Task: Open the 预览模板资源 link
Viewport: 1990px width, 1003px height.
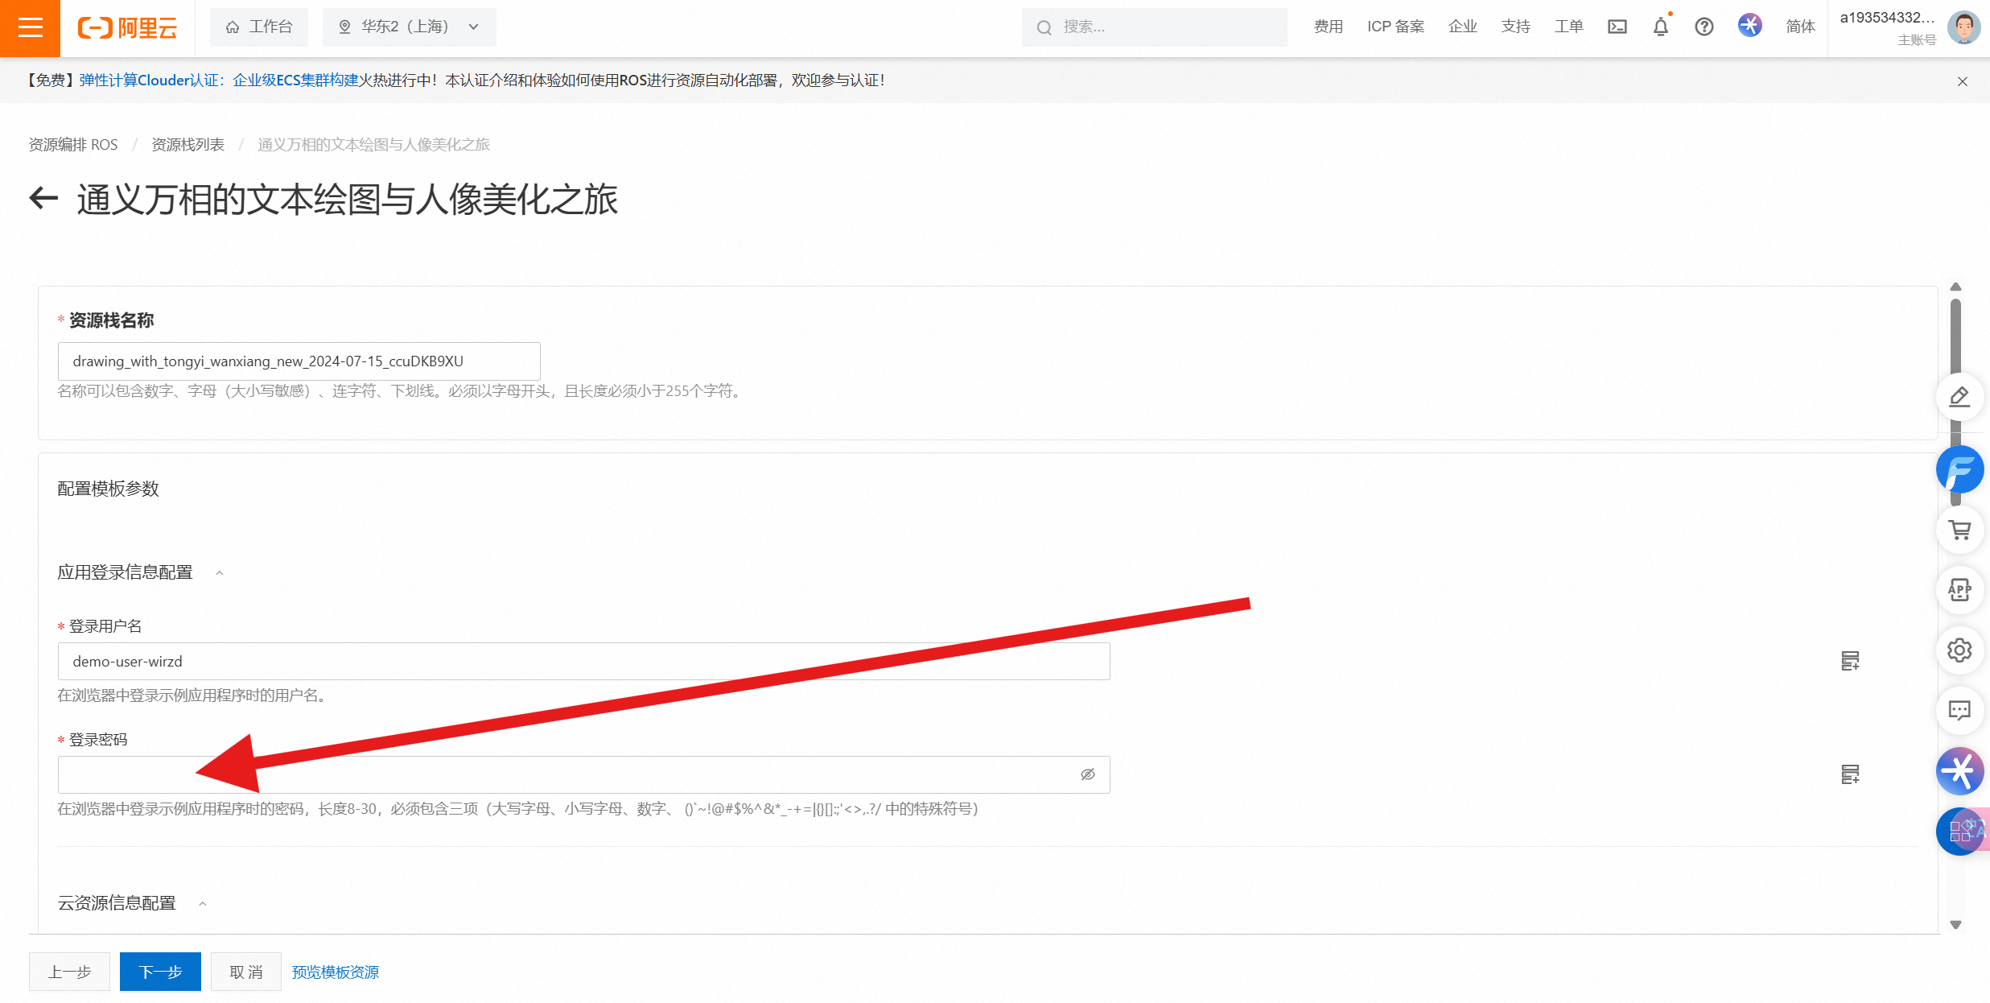Action: pyautogui.click(x=335, y=972)
